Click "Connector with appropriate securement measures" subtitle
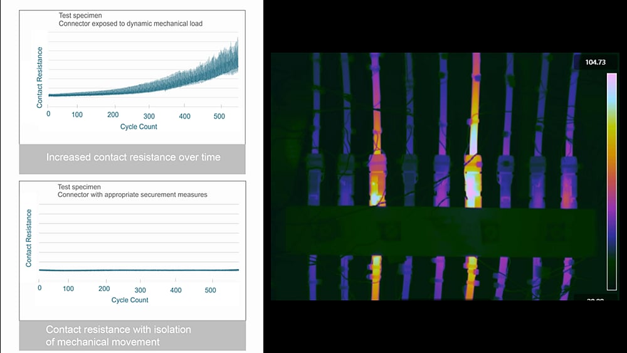Viewport: 627px width, 353px height. click(x=132, y=195)
